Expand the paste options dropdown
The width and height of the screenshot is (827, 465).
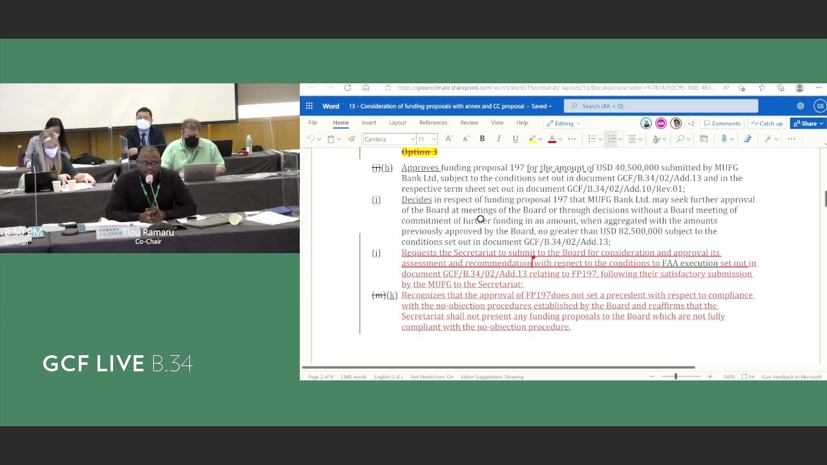[339, 139]
